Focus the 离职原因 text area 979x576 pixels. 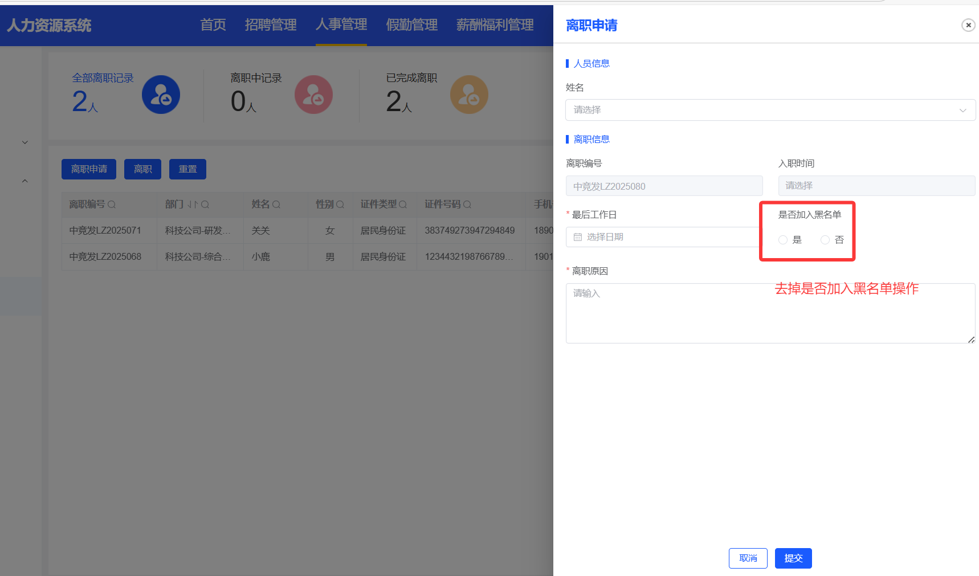click(770, 313)
